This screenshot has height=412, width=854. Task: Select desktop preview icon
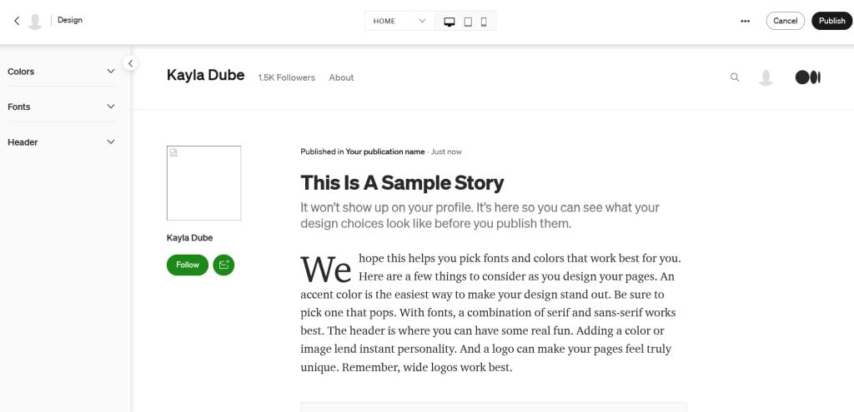click(x=450, y=22)
